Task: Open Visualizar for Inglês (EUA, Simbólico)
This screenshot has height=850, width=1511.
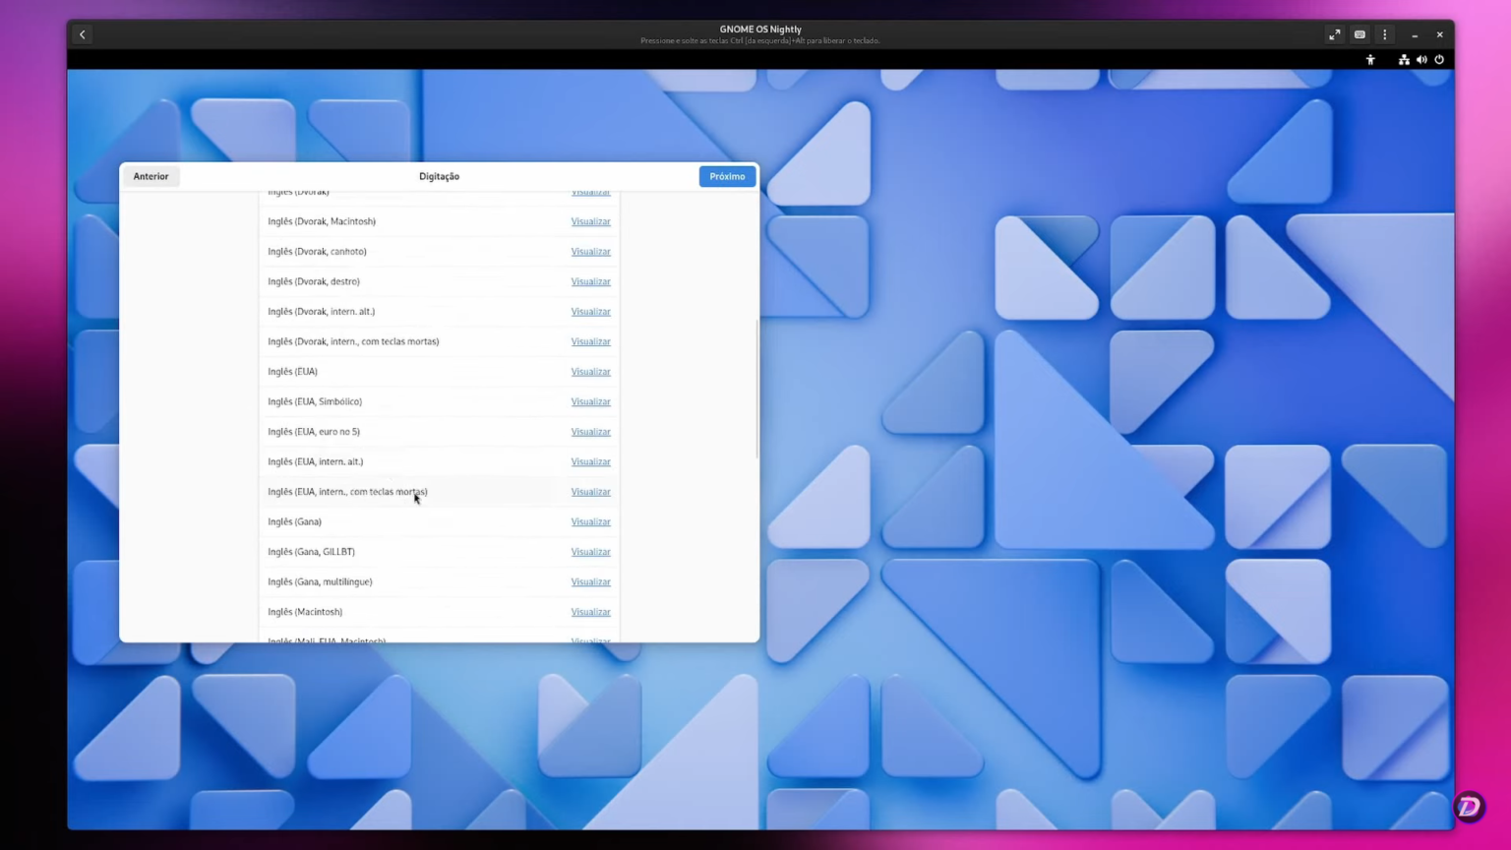Action: pos(590,401)
